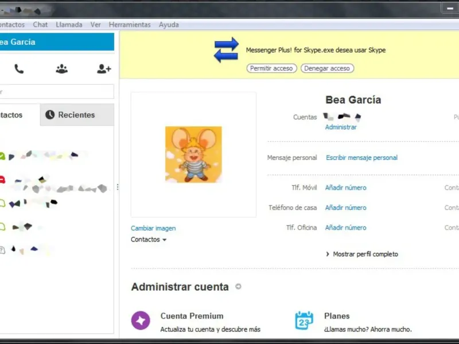Click the blue calendar Planes icon
The image size is (459, 344).
coord(304,320)
